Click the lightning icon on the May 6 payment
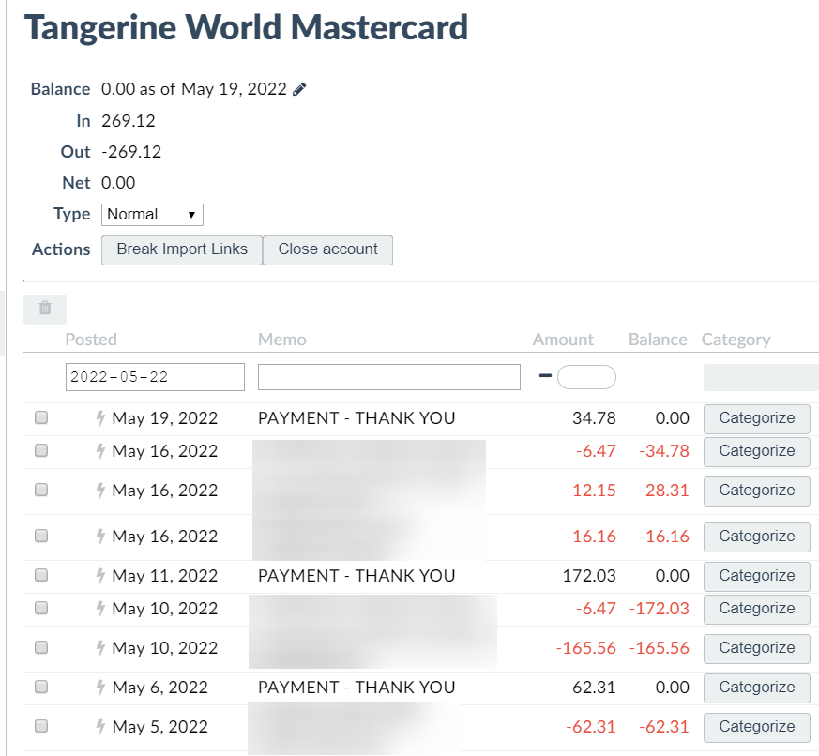 (99, 688)
